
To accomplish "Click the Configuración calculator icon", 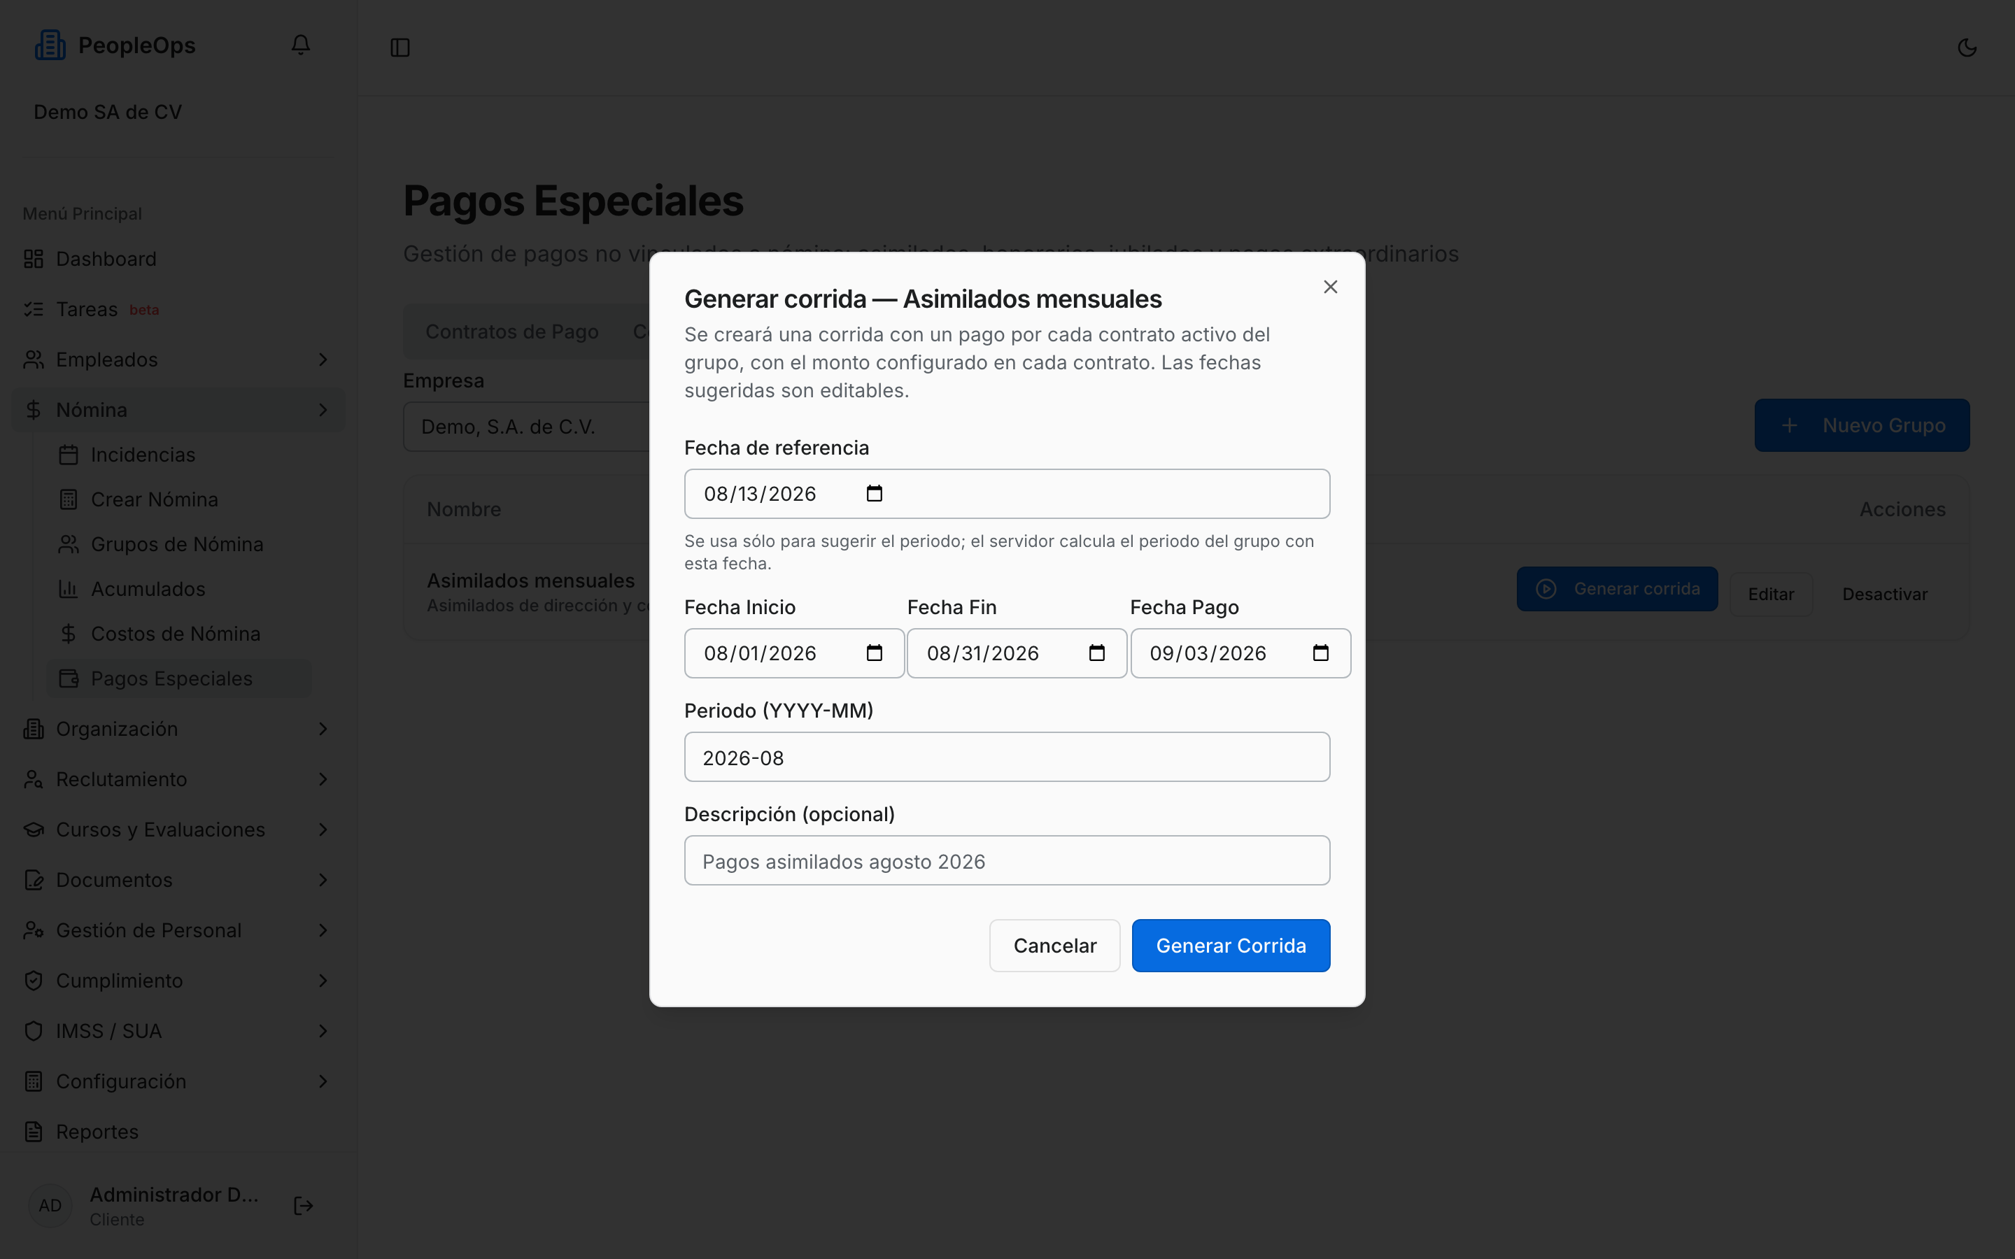I will pyautogui.click(x=34, y=1081).
